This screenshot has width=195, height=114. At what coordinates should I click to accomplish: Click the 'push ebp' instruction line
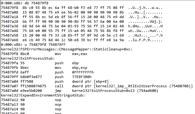tap(40, 63)
